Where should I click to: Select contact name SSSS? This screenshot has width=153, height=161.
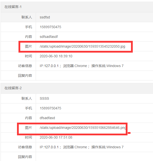point(44,98)
